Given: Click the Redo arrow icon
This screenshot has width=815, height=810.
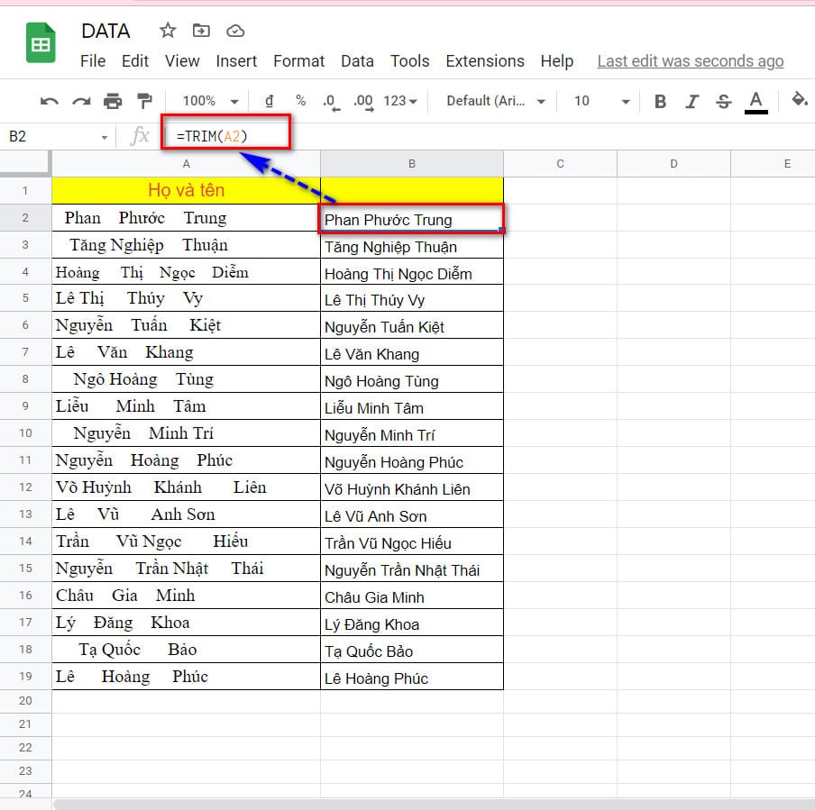Looking at the screenshot, I should (81, 101).
